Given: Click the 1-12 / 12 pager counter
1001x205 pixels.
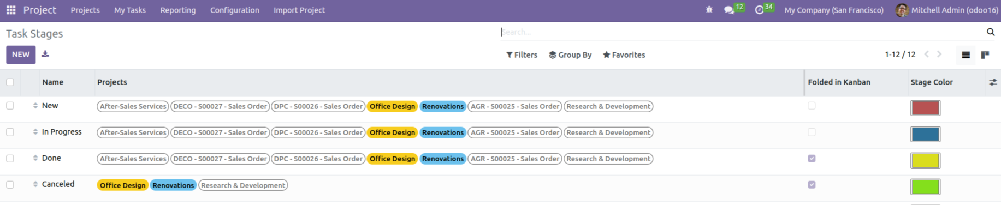Looking at the screenshot, I should pyautogui.click(x=900, y=55).
